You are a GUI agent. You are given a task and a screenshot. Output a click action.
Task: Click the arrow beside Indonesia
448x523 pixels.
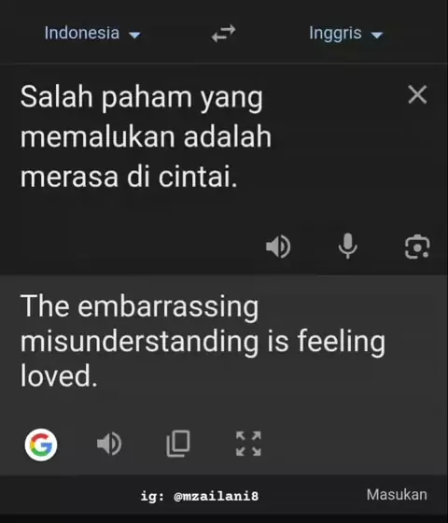pos(135,35)
